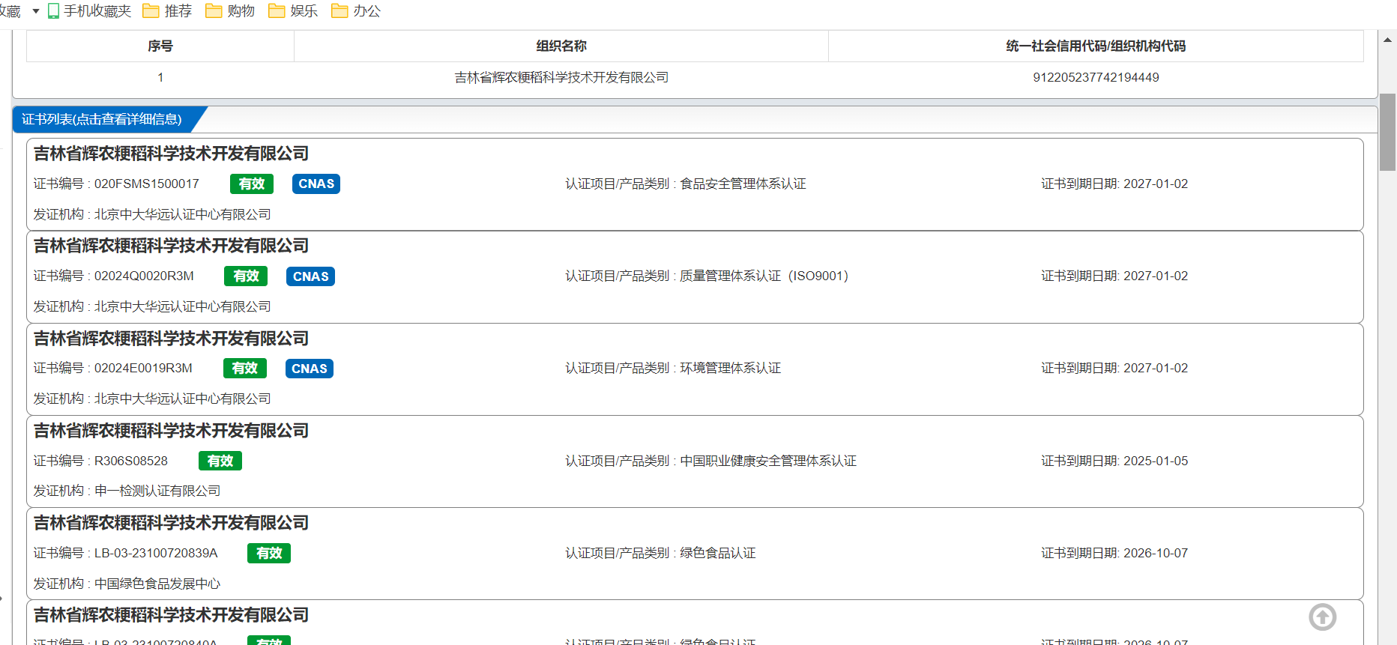Open company title of LB-03-23100720839A certificate
This screenshot has height=645, width=1397.
tap(172, 523)
